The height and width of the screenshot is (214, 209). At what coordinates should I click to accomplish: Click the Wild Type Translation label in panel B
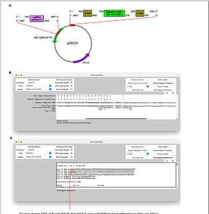point(44,96)
